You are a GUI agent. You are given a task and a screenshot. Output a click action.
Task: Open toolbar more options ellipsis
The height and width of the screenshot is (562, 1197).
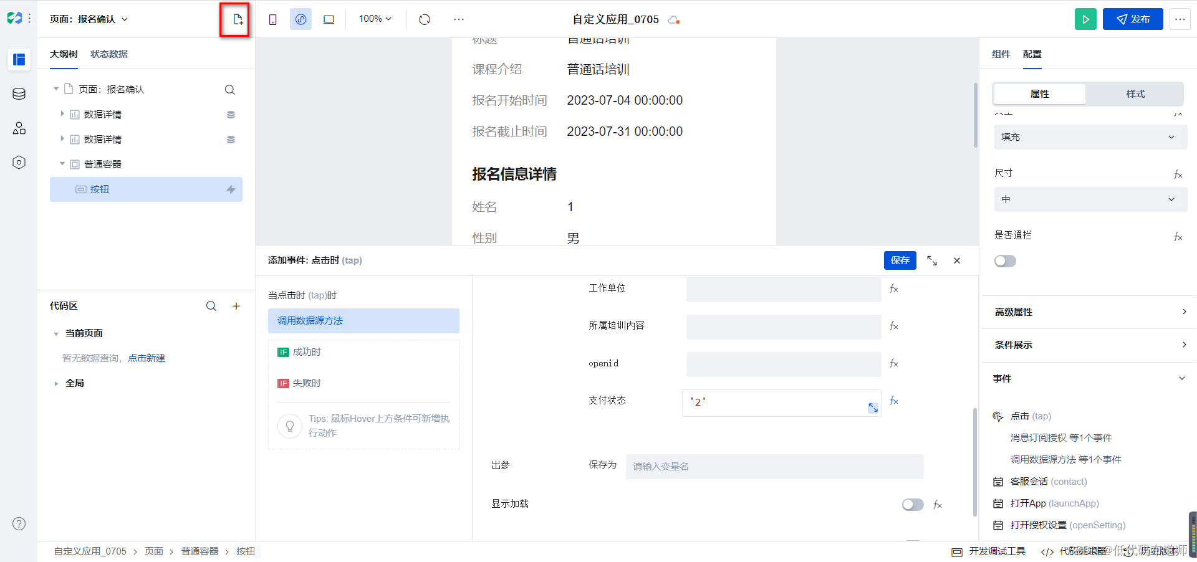point(459,19)
